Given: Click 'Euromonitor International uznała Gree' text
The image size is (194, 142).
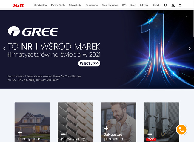Looking at the screenshot, I should [x=34, y=76].
